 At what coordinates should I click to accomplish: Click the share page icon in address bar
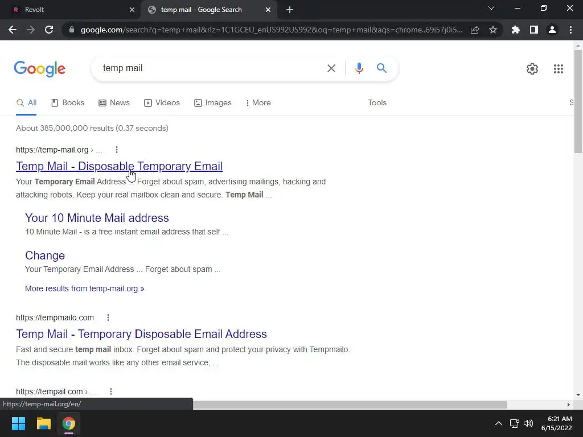point(475,30)
